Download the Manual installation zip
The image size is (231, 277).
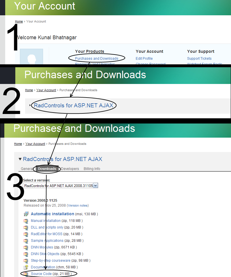[x=46, y=221]
